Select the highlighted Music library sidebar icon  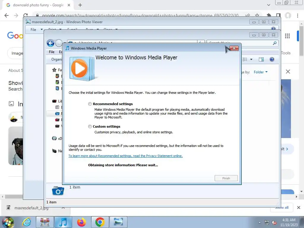tap(57, 114)
